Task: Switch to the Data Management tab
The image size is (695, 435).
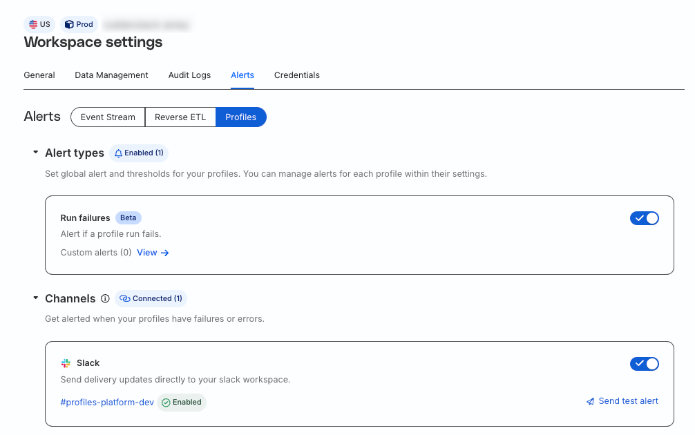Action: [111, 75]
